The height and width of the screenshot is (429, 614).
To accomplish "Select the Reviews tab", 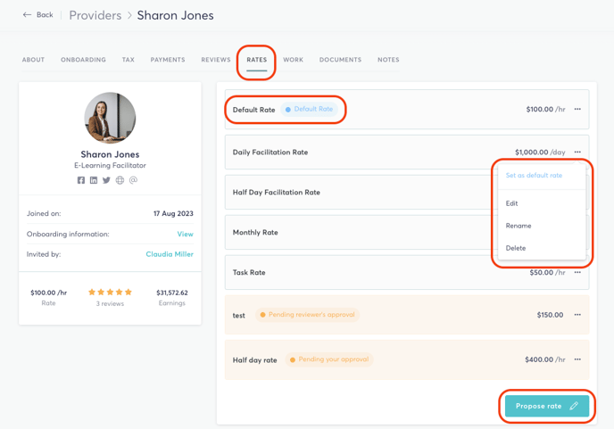I will point(216,60).
